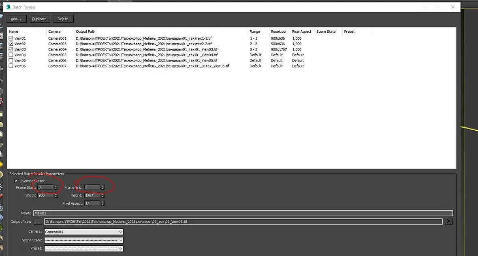
Task: Toggle the Override Preset checkbox
Action: pos(16,181)
